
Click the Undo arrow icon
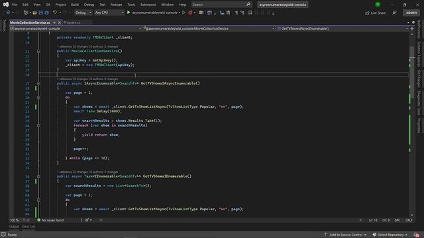click(55, 13)
